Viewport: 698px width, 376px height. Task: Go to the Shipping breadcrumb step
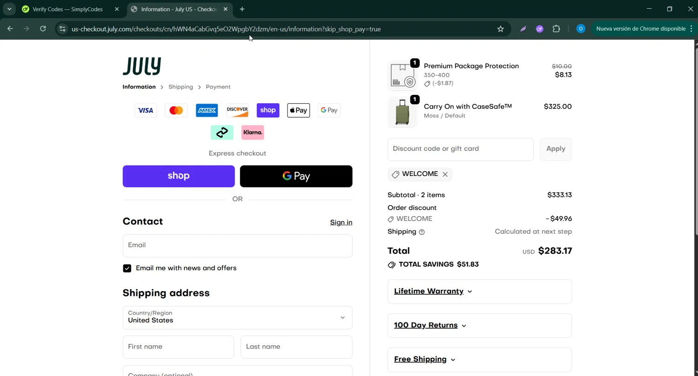pos(181,87)
